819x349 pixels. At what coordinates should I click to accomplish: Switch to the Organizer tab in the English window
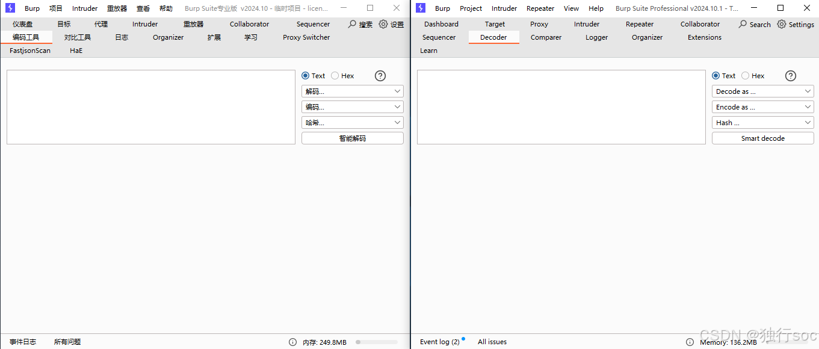tap(647, 37)
